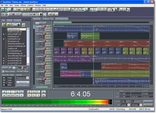Screen dimensions: 156x113
Task: Open the Effects menu in the menu bar
Action: pyautogui.click(x=23, y=5)
